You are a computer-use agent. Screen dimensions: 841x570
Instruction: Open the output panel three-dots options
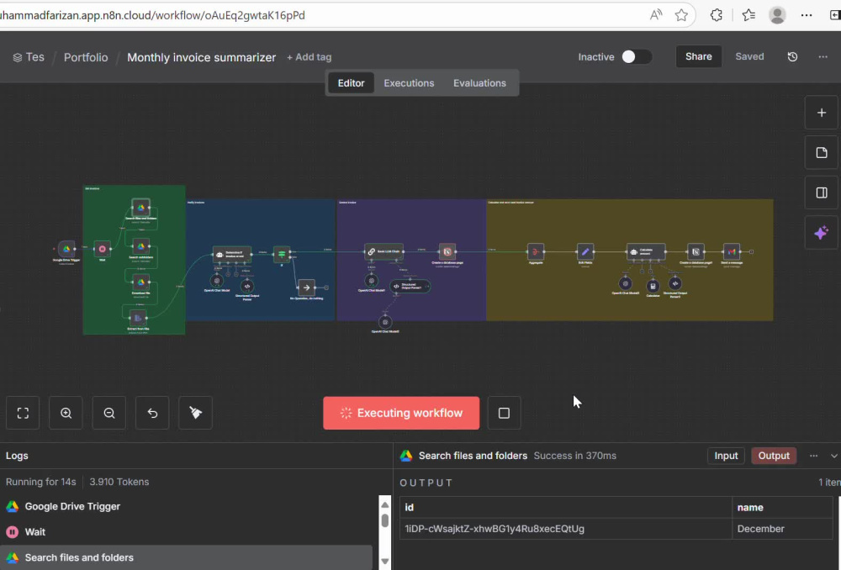(x=813, y=456)
